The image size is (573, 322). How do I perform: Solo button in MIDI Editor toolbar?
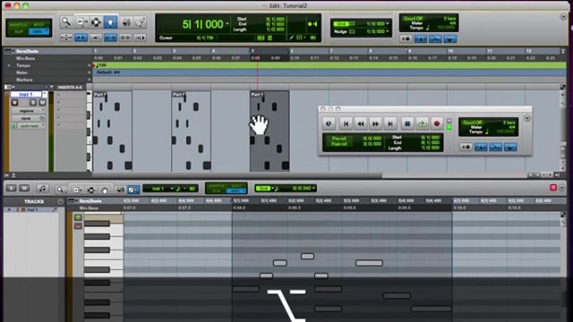coord(11,189)
